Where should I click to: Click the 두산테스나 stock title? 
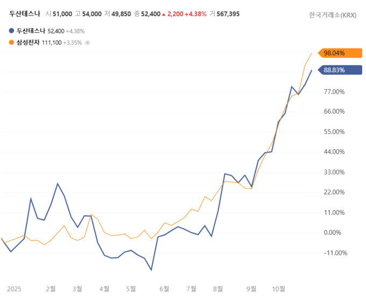pos(24,13)
